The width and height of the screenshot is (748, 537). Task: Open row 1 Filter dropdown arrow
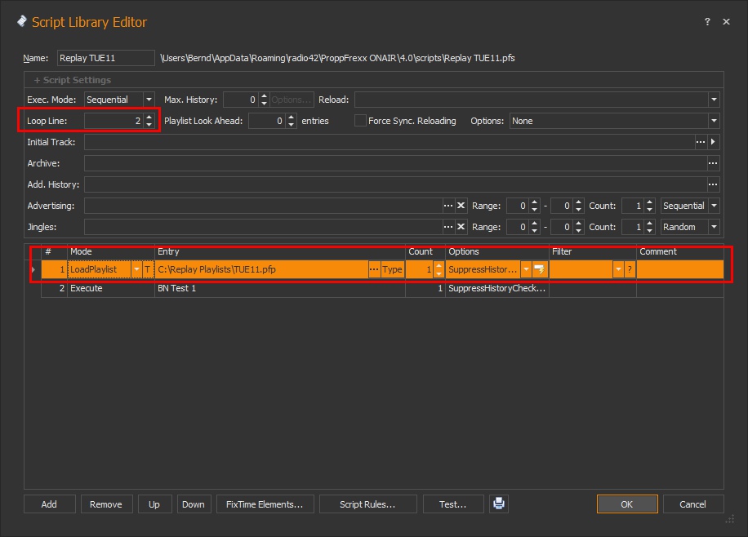click(618, 269)
